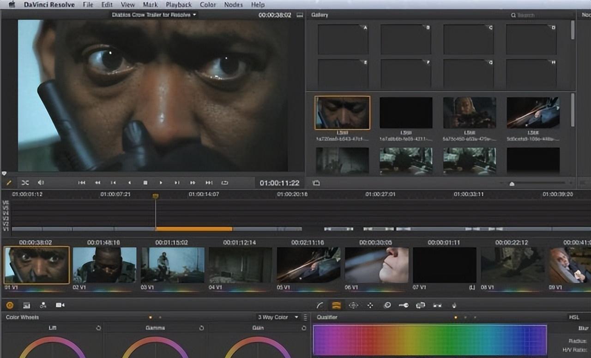Click the viewer mode icon beside timecode
The image size is (591, 358).
[300, 15]
